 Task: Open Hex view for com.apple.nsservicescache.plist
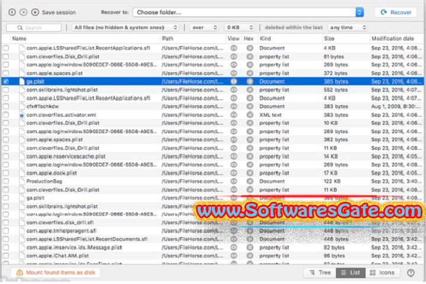click(x=250, y=156)
